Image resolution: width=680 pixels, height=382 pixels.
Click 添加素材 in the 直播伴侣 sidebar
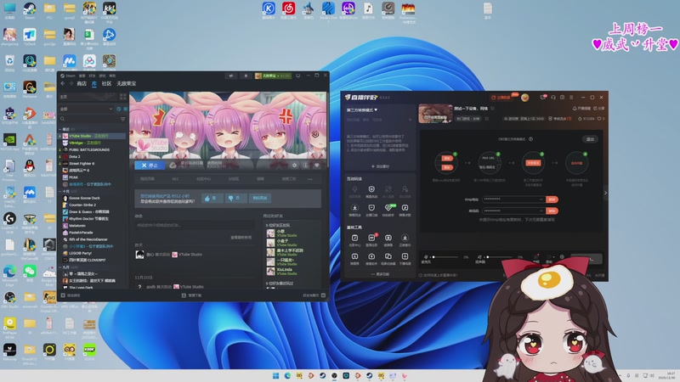tap(380, 166)
